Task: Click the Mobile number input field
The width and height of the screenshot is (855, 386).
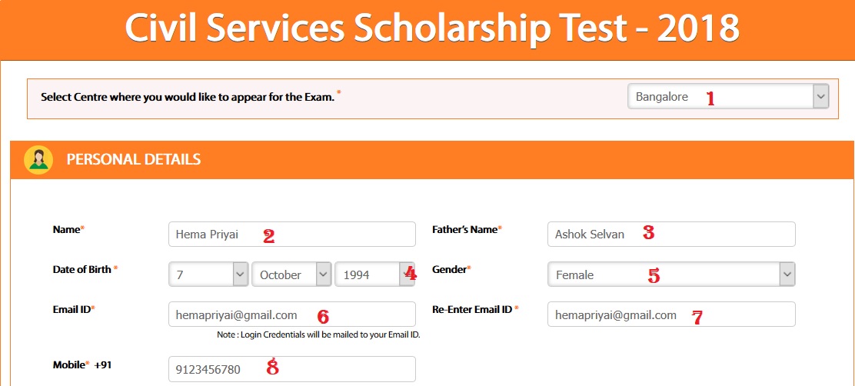Action: point(291,369)
